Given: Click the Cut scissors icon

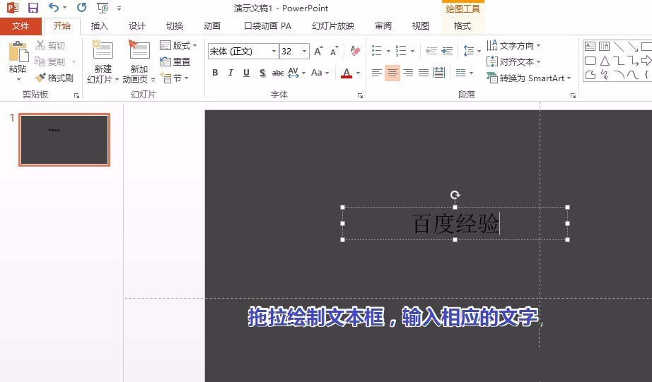Looking at the screenshot, I should coord(40,45).
